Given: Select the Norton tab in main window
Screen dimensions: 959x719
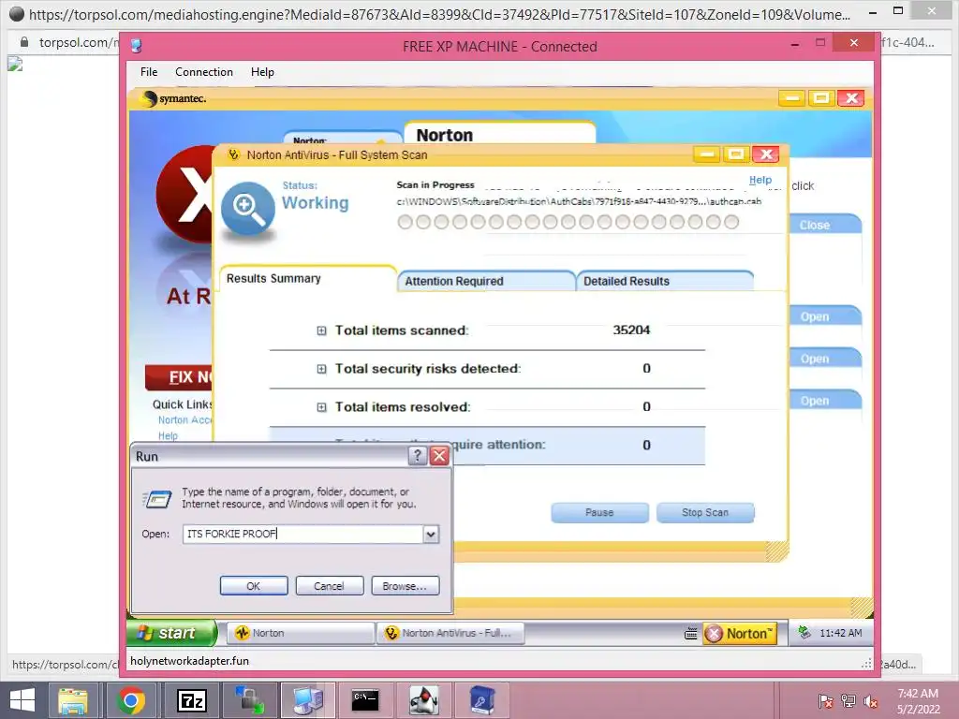Looking at the screenshot, I should (x=499, y=135).
